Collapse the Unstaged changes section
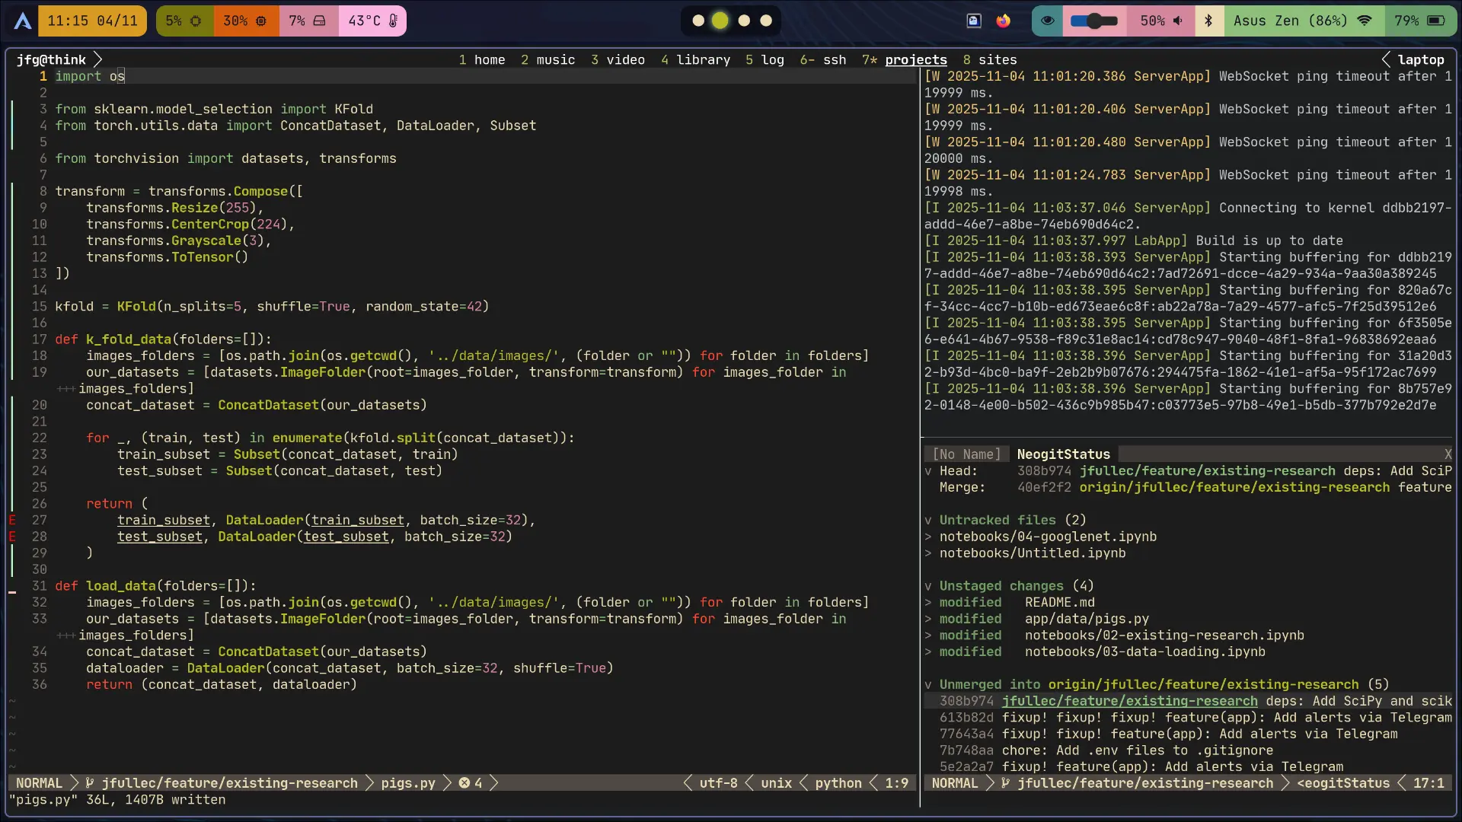Viewport: 1462px width, 822px height. point(928,586)
